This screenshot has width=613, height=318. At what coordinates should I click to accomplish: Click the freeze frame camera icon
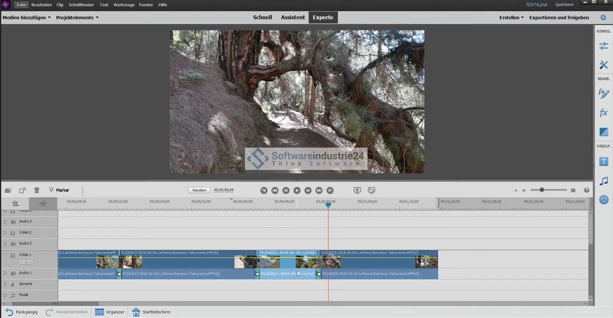pyautogui.click(x=8, y=190)
